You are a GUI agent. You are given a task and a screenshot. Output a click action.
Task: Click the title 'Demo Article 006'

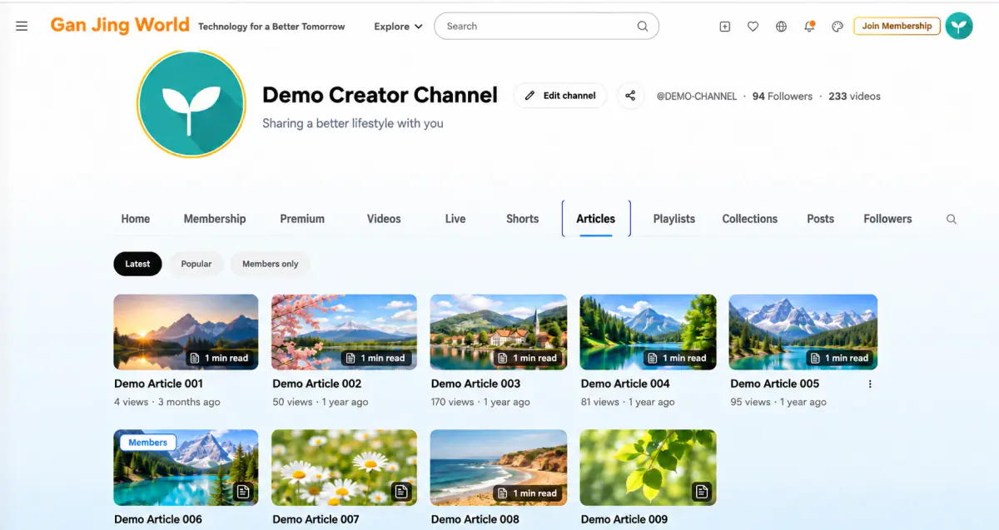pos(158,519)
